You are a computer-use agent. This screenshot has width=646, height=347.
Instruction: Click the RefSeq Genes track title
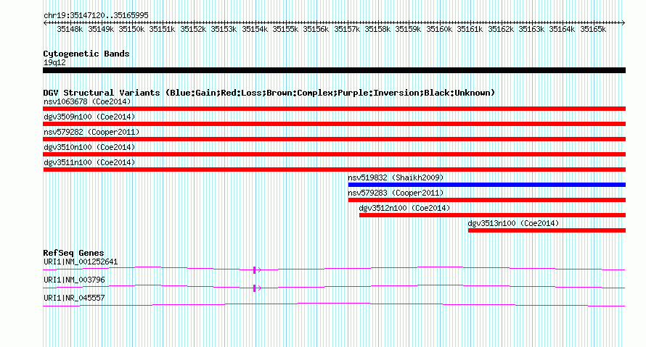coord(73,253)
